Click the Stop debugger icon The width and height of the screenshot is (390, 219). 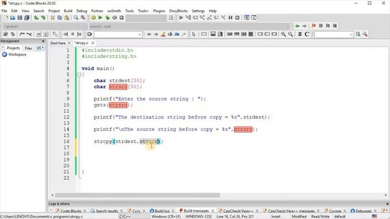(237, 18)
